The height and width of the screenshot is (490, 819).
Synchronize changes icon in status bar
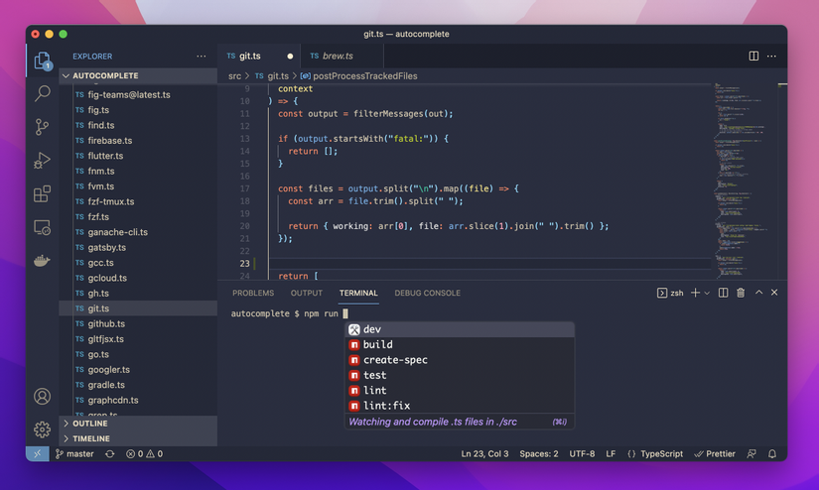[x=109, y=454]
